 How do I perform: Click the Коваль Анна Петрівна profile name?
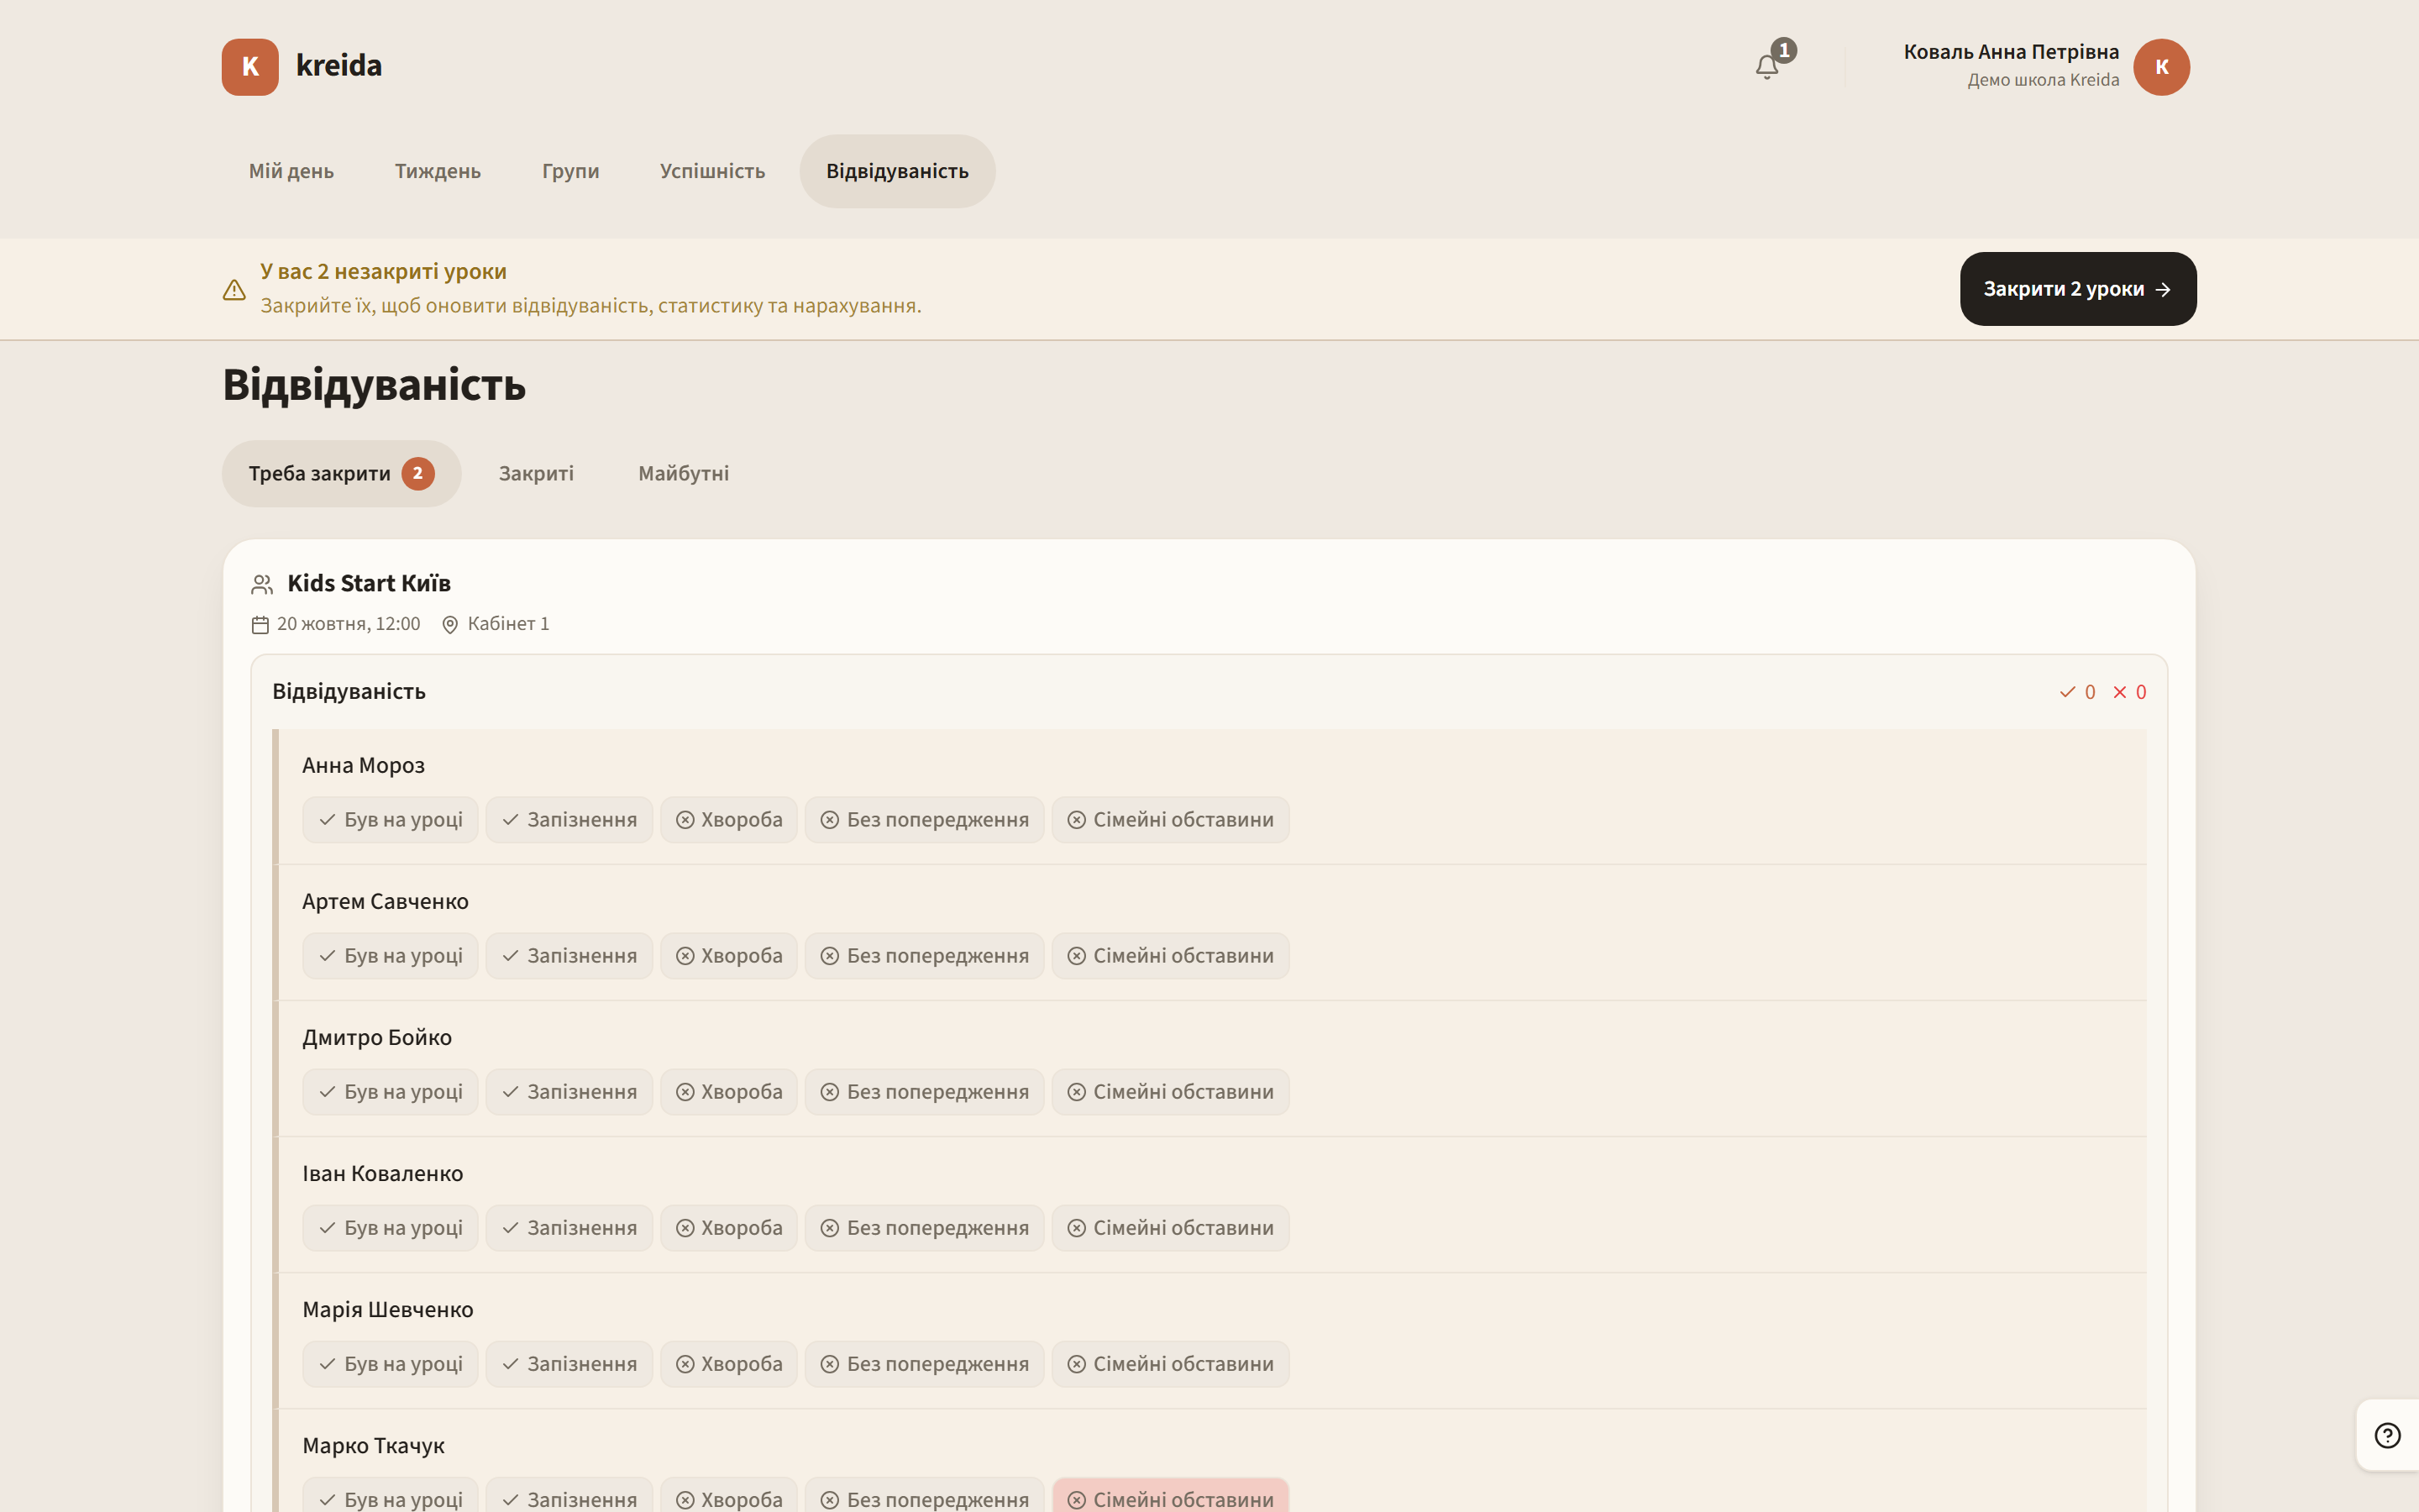(x=2011, y=52)
